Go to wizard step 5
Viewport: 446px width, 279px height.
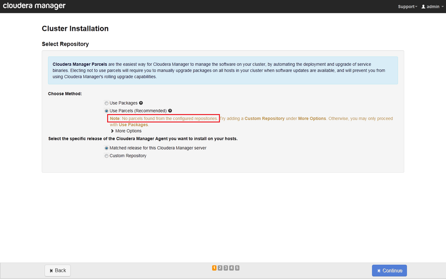(237, 268)
